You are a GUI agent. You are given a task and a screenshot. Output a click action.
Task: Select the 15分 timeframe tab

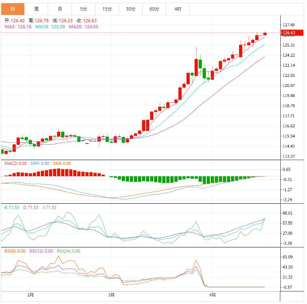pos(107,8)
